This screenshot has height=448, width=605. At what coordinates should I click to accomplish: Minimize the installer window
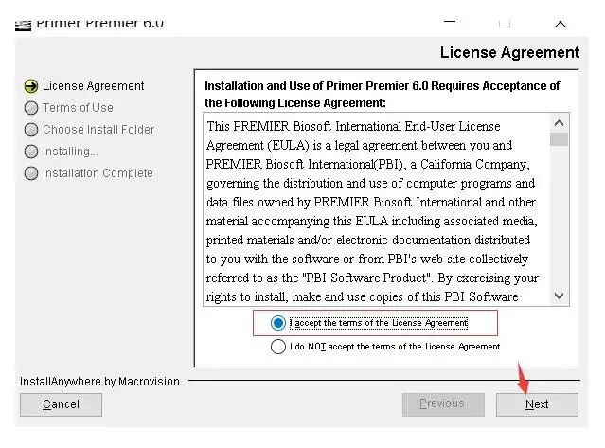pyautogui.click(x=450, y=23)
